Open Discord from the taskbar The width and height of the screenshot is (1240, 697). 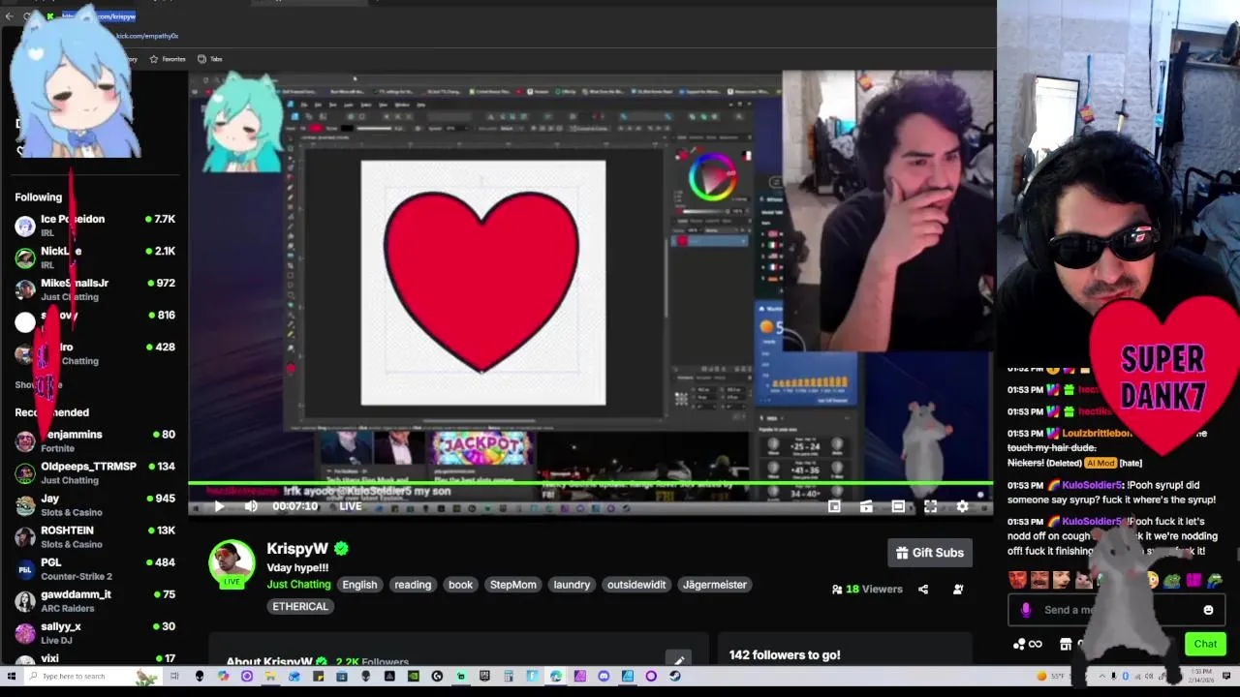604,676
